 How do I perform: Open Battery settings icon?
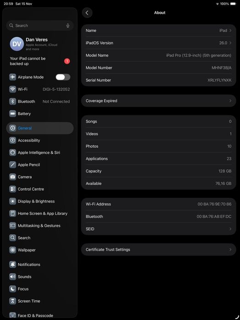[13, 114]
